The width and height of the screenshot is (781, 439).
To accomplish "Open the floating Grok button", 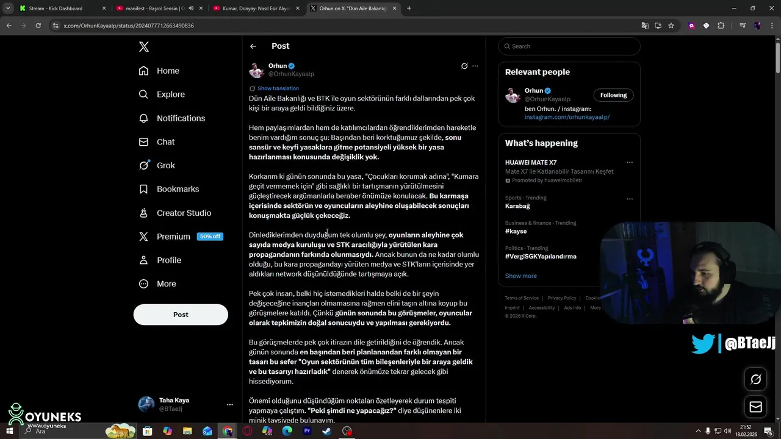I will tap(756, 379).
